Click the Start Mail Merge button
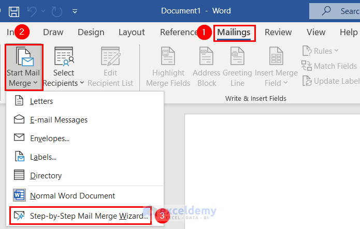The height and width of the screenshot is (229, 360). tap(23, 67)
